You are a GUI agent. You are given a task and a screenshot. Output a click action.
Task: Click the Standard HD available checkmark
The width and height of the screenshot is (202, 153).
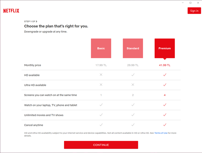click(133, 75)
